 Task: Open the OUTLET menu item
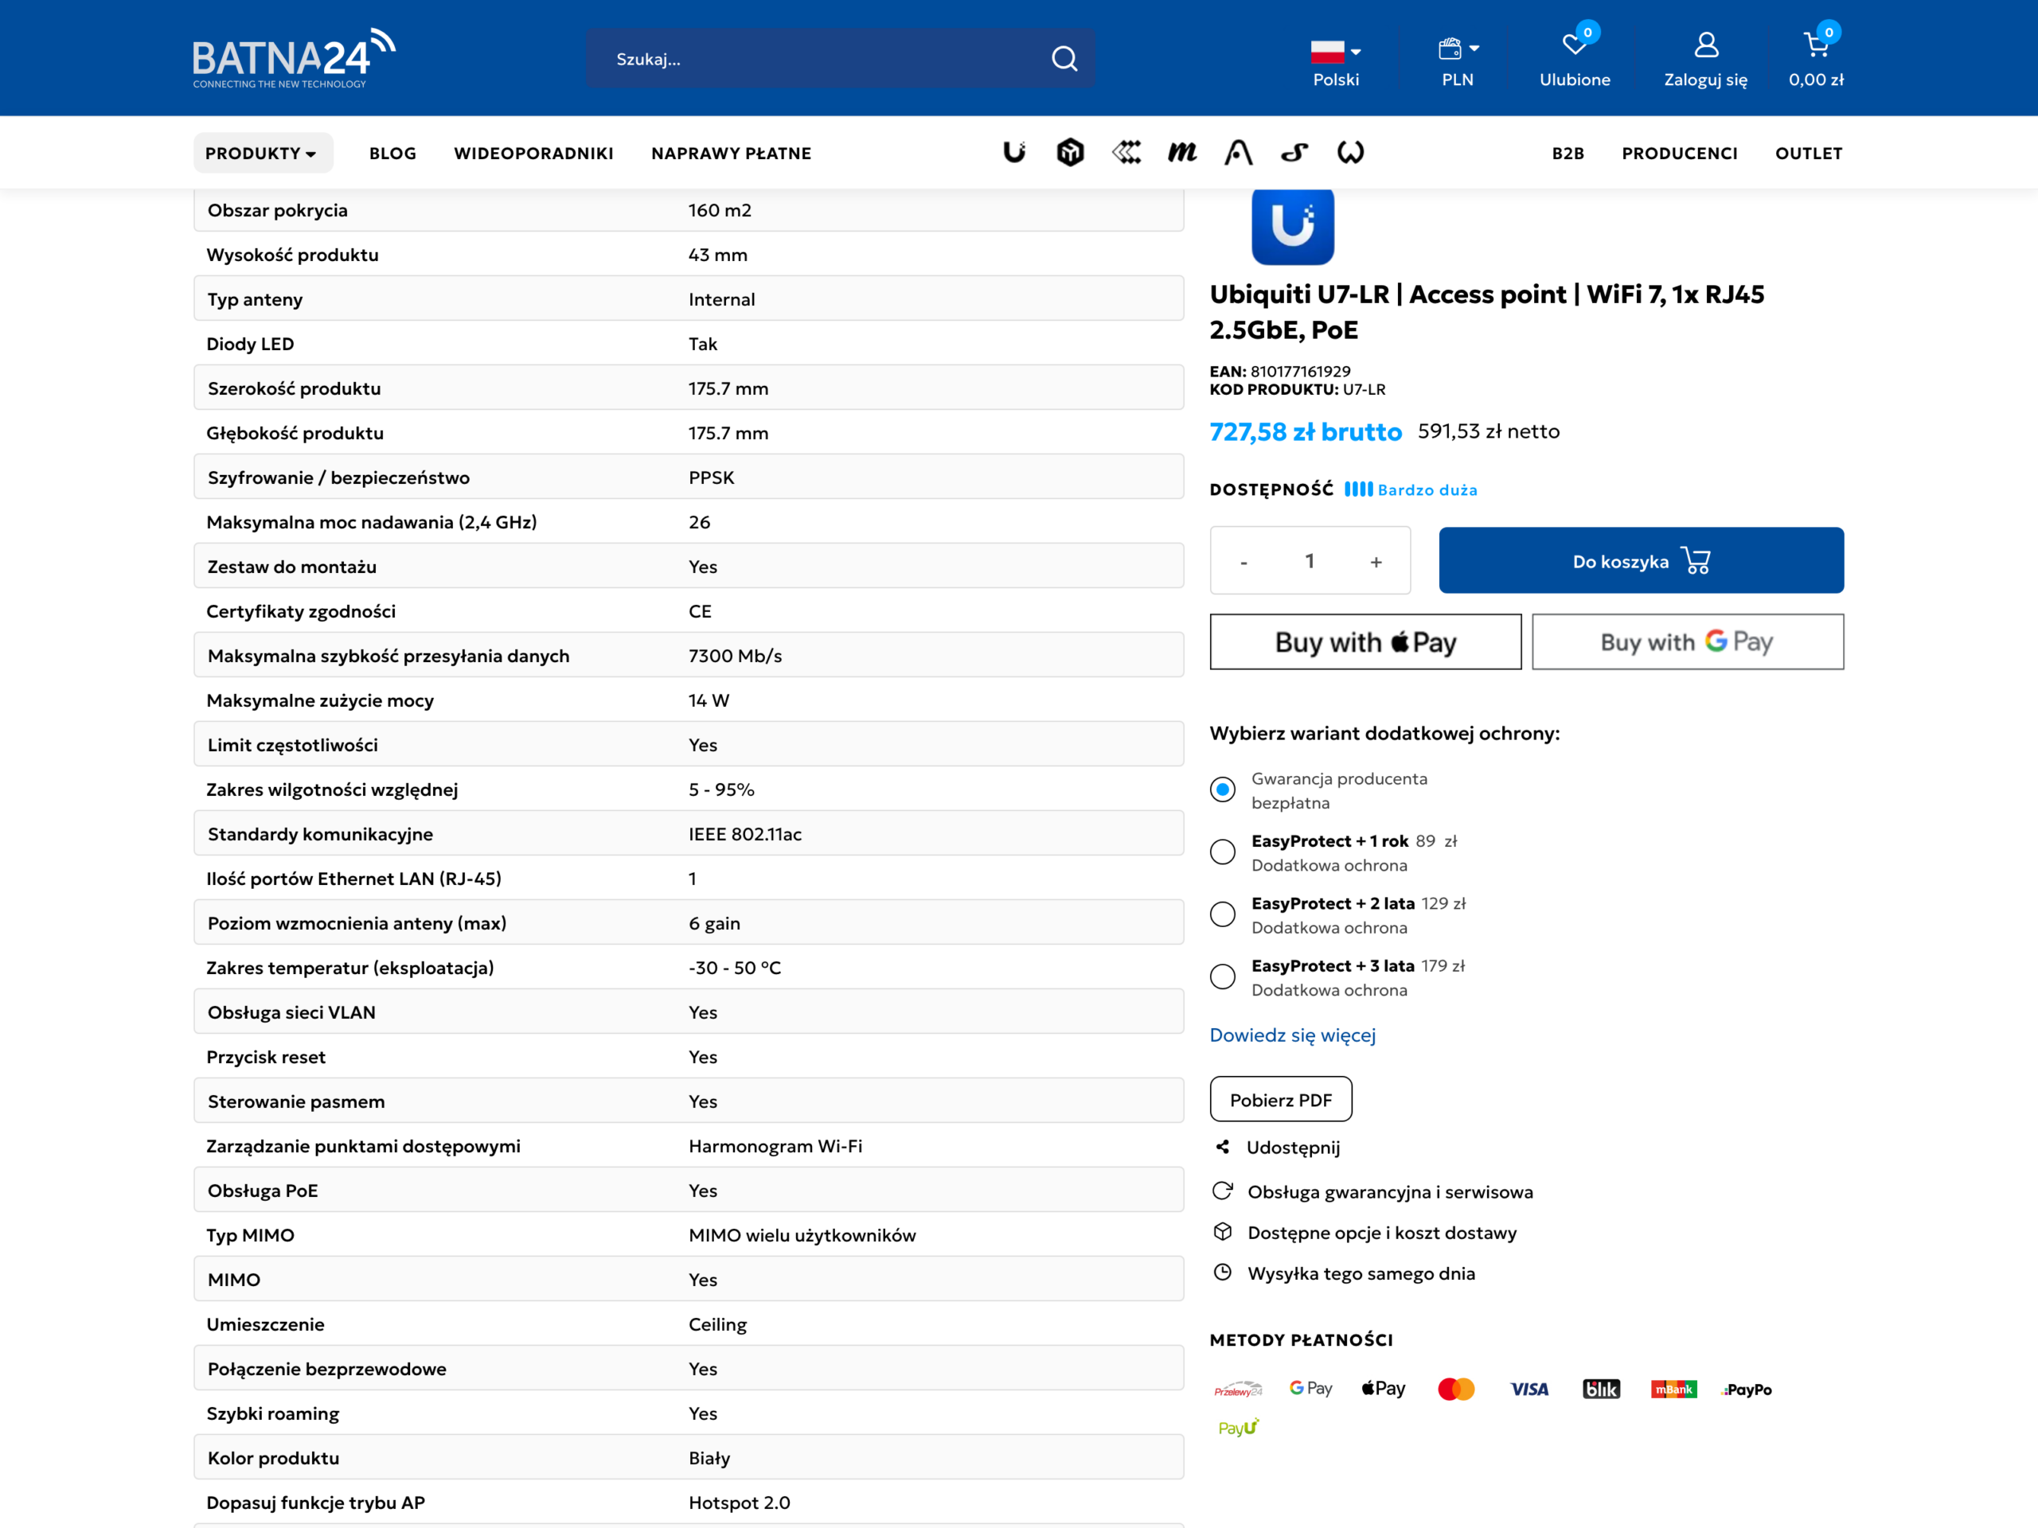tap(1809, 153)
